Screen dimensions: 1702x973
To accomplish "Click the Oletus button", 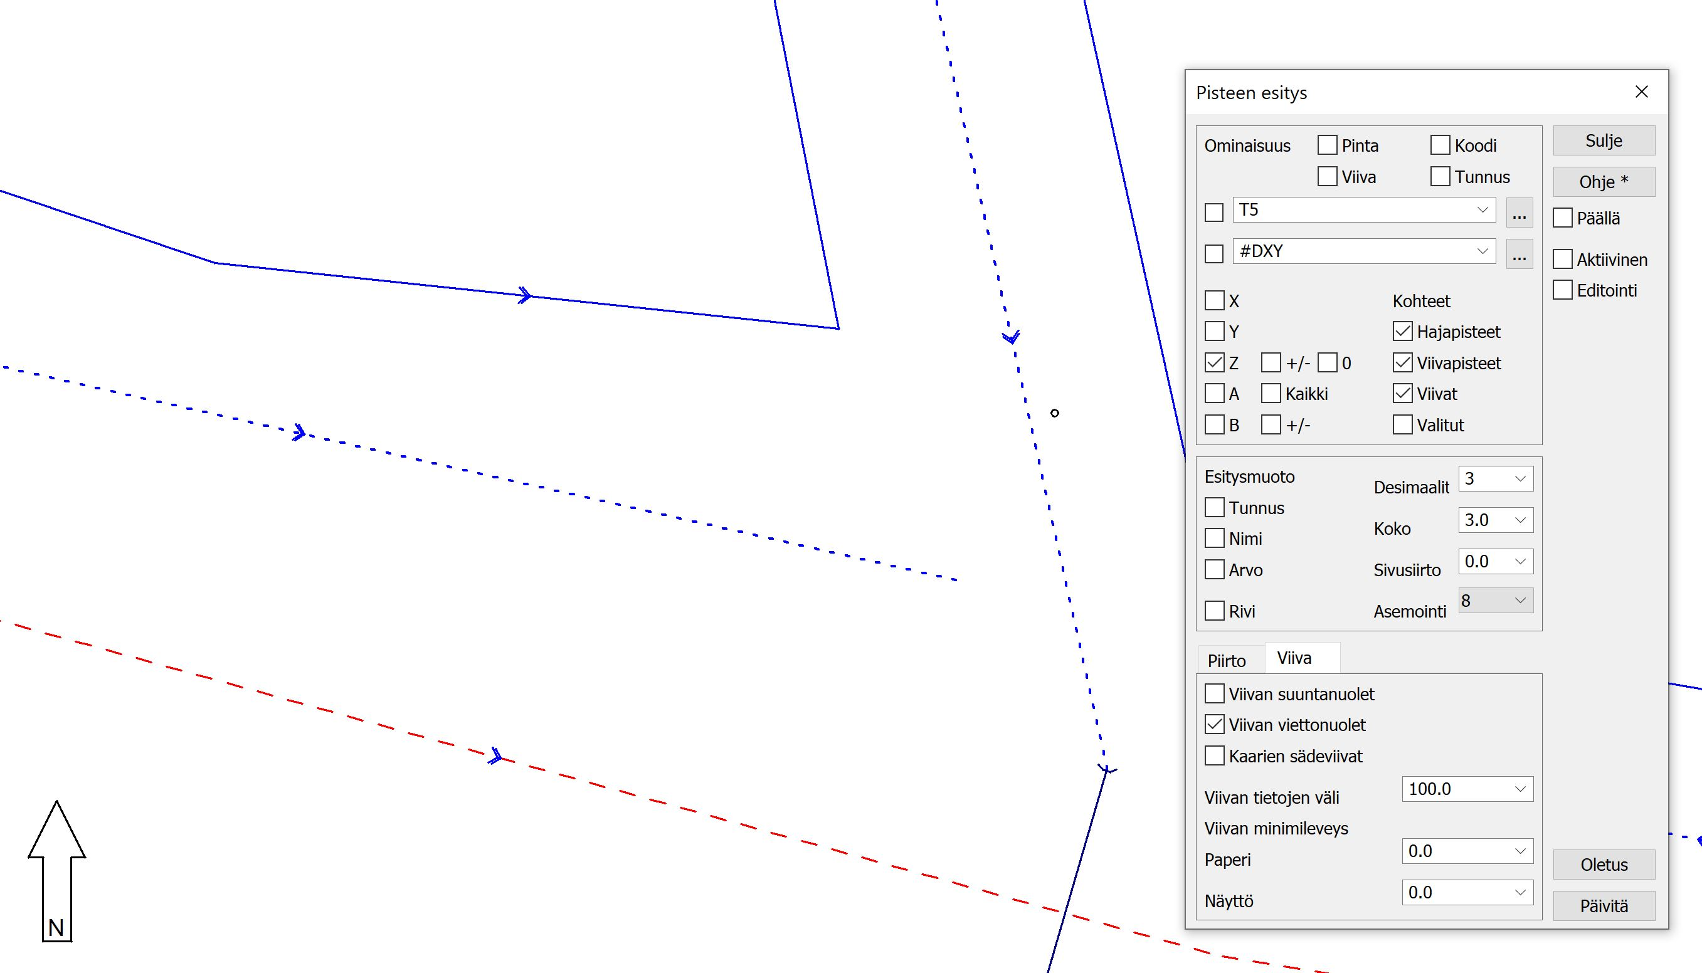I will pos(1603,865).
